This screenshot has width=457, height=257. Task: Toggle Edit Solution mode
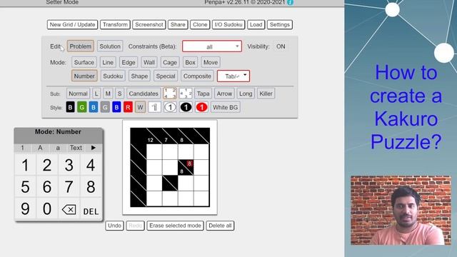click(110, 46)
